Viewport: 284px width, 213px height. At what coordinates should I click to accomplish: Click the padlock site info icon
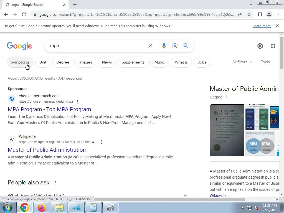[35, 14]
